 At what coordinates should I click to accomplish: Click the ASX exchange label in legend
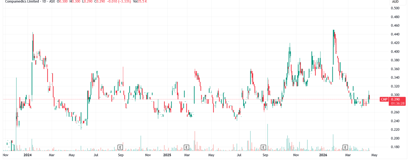52,2
